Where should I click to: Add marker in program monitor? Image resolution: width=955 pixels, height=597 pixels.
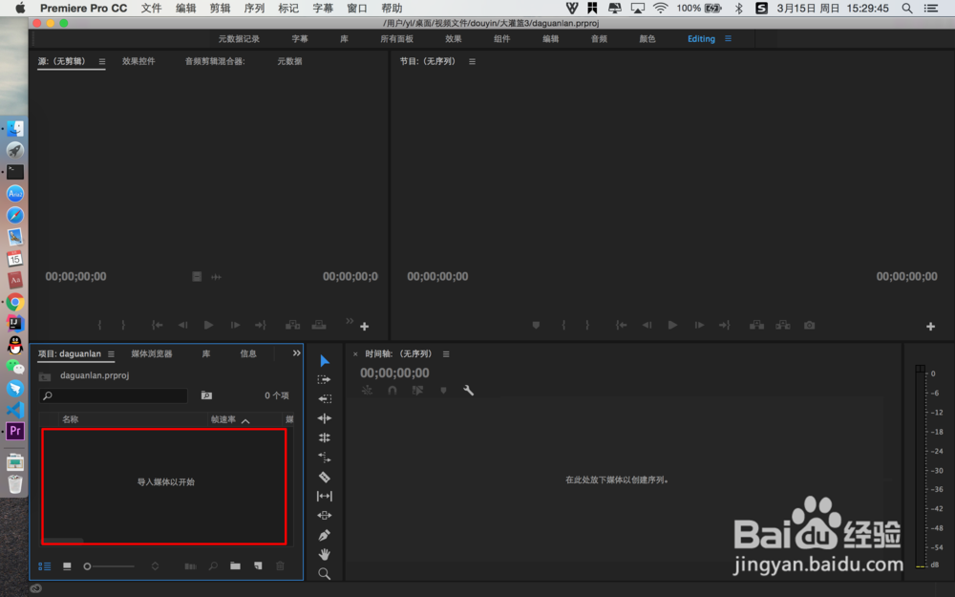pyautogui.click(x=536, y=326)
